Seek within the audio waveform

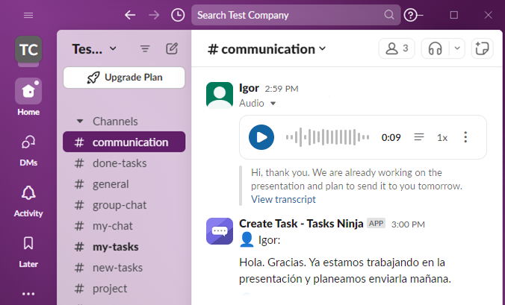click(327, 137)
